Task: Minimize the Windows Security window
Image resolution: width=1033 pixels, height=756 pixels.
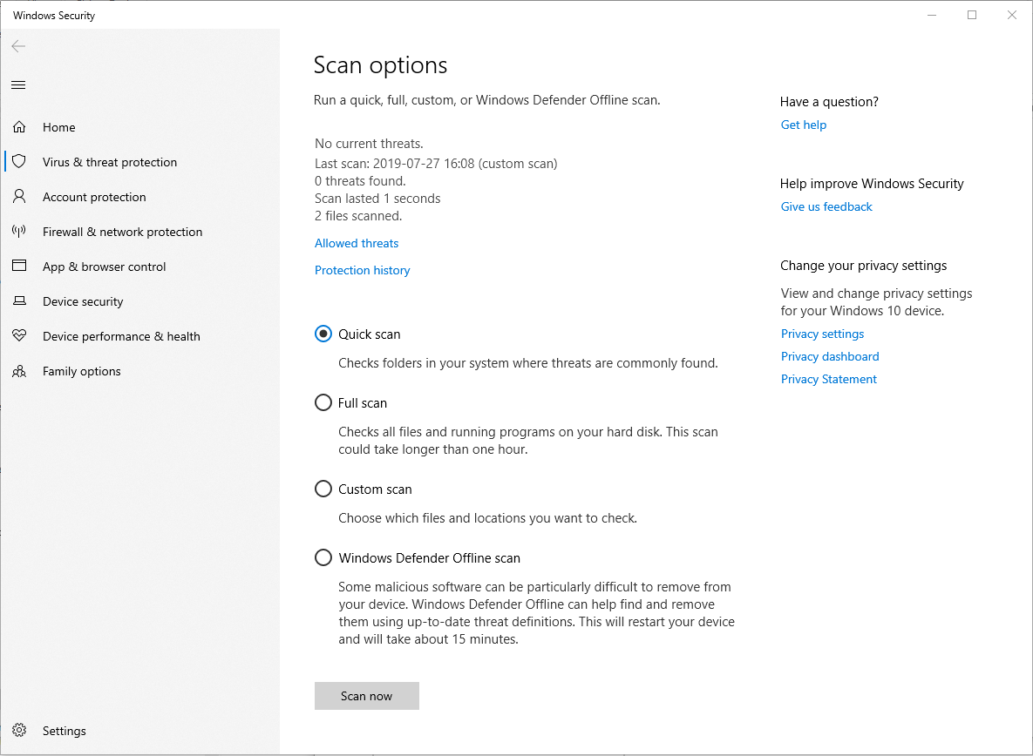Action: [x=932, y=15]
